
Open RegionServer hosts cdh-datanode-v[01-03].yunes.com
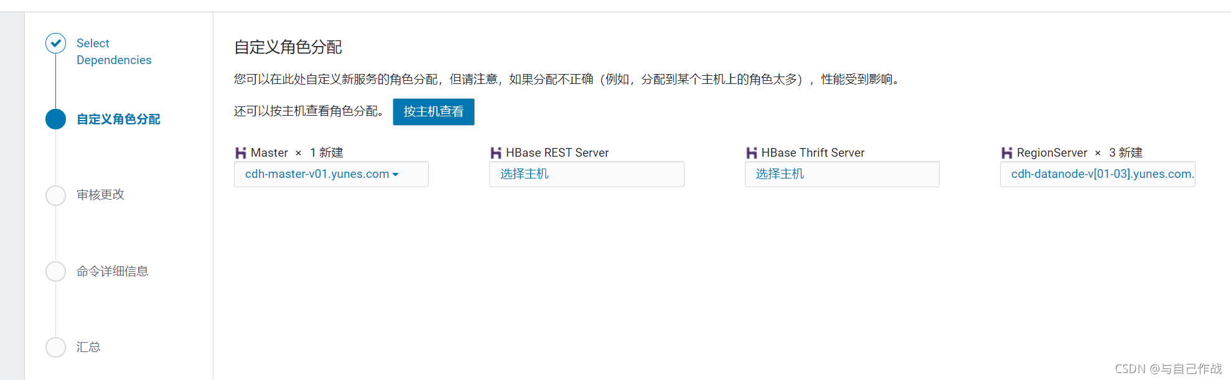(1098, 174)
